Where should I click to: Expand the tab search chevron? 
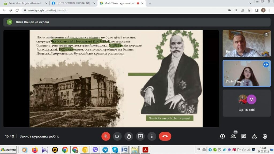pyautogui.click(x=250, y=3)
